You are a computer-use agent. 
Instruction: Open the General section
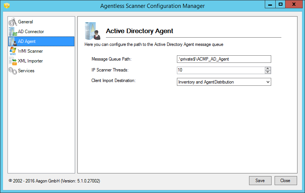coord(41,22)
